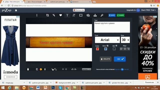Click the blue SAVE button
The width and height of the screenshot is (160, 90).
point(112,15)
